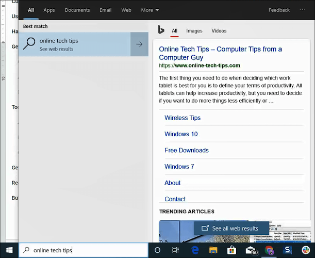The image size is (315, 258).
Task: Open Task View from the taskbar
Action: 175,250
